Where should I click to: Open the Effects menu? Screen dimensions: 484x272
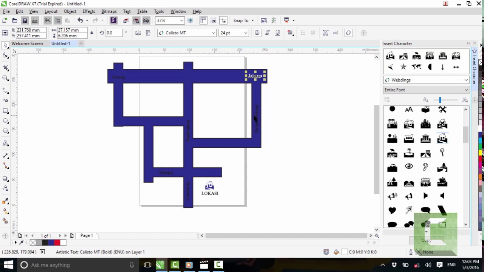89,11
